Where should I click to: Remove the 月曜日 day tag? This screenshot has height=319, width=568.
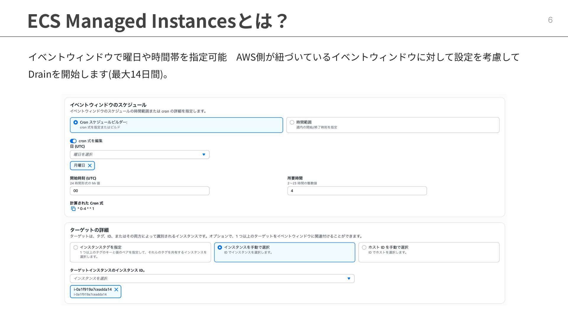[90, 165]
